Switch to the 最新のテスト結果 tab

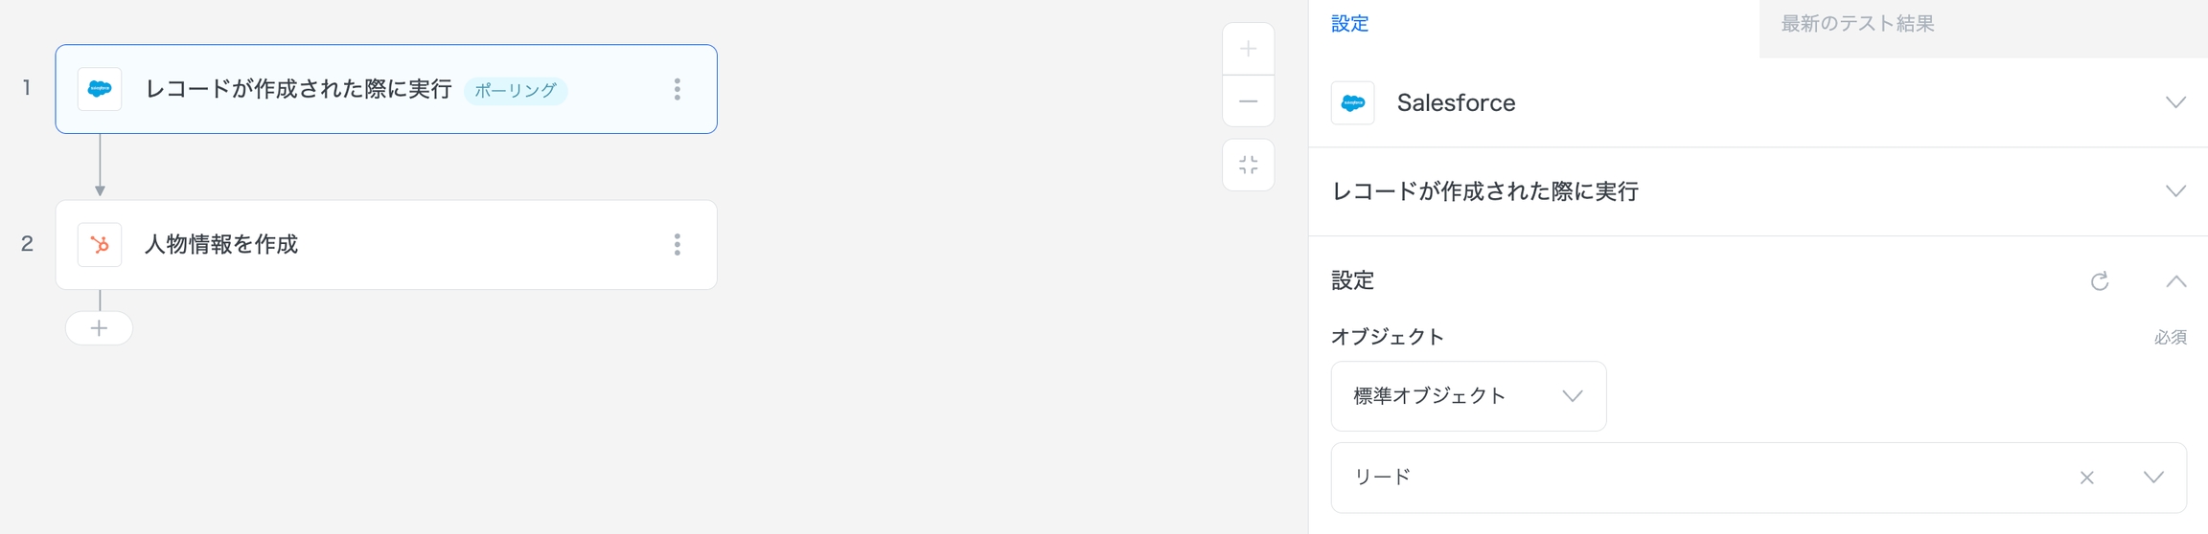[1857, 24]
